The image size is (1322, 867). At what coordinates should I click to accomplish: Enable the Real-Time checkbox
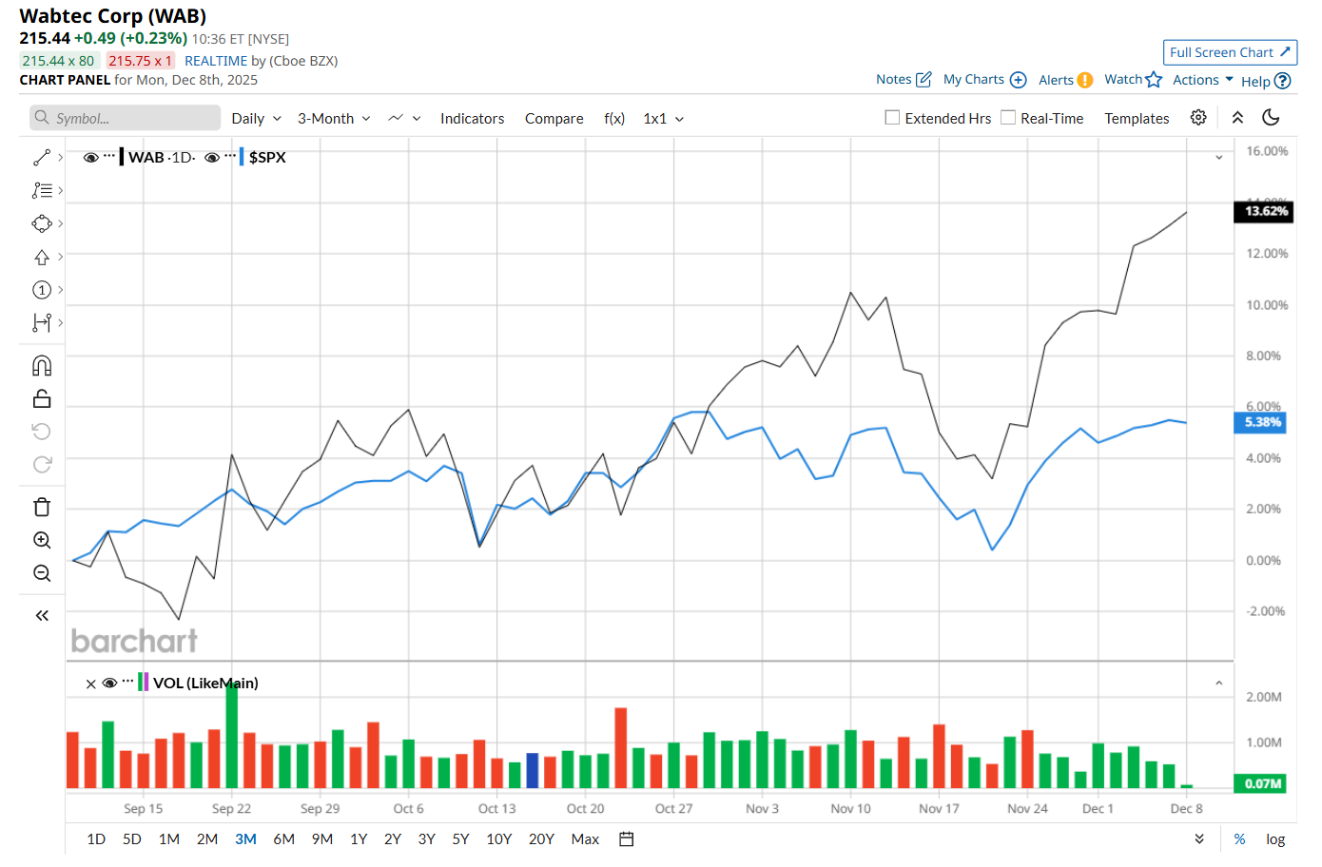(1008, 118)
